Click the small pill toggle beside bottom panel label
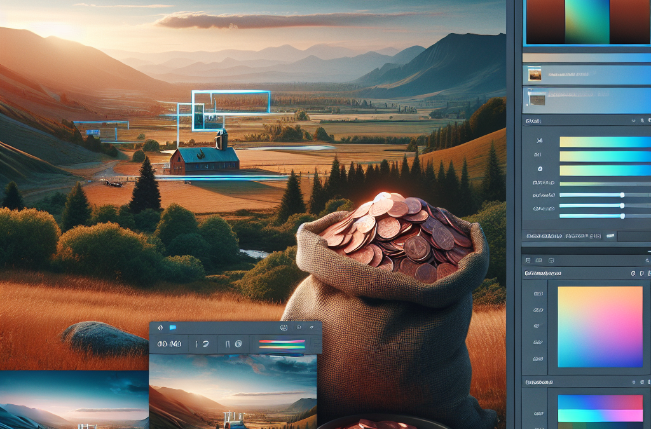This screenshot has height=429, width=651. [610, 236]
